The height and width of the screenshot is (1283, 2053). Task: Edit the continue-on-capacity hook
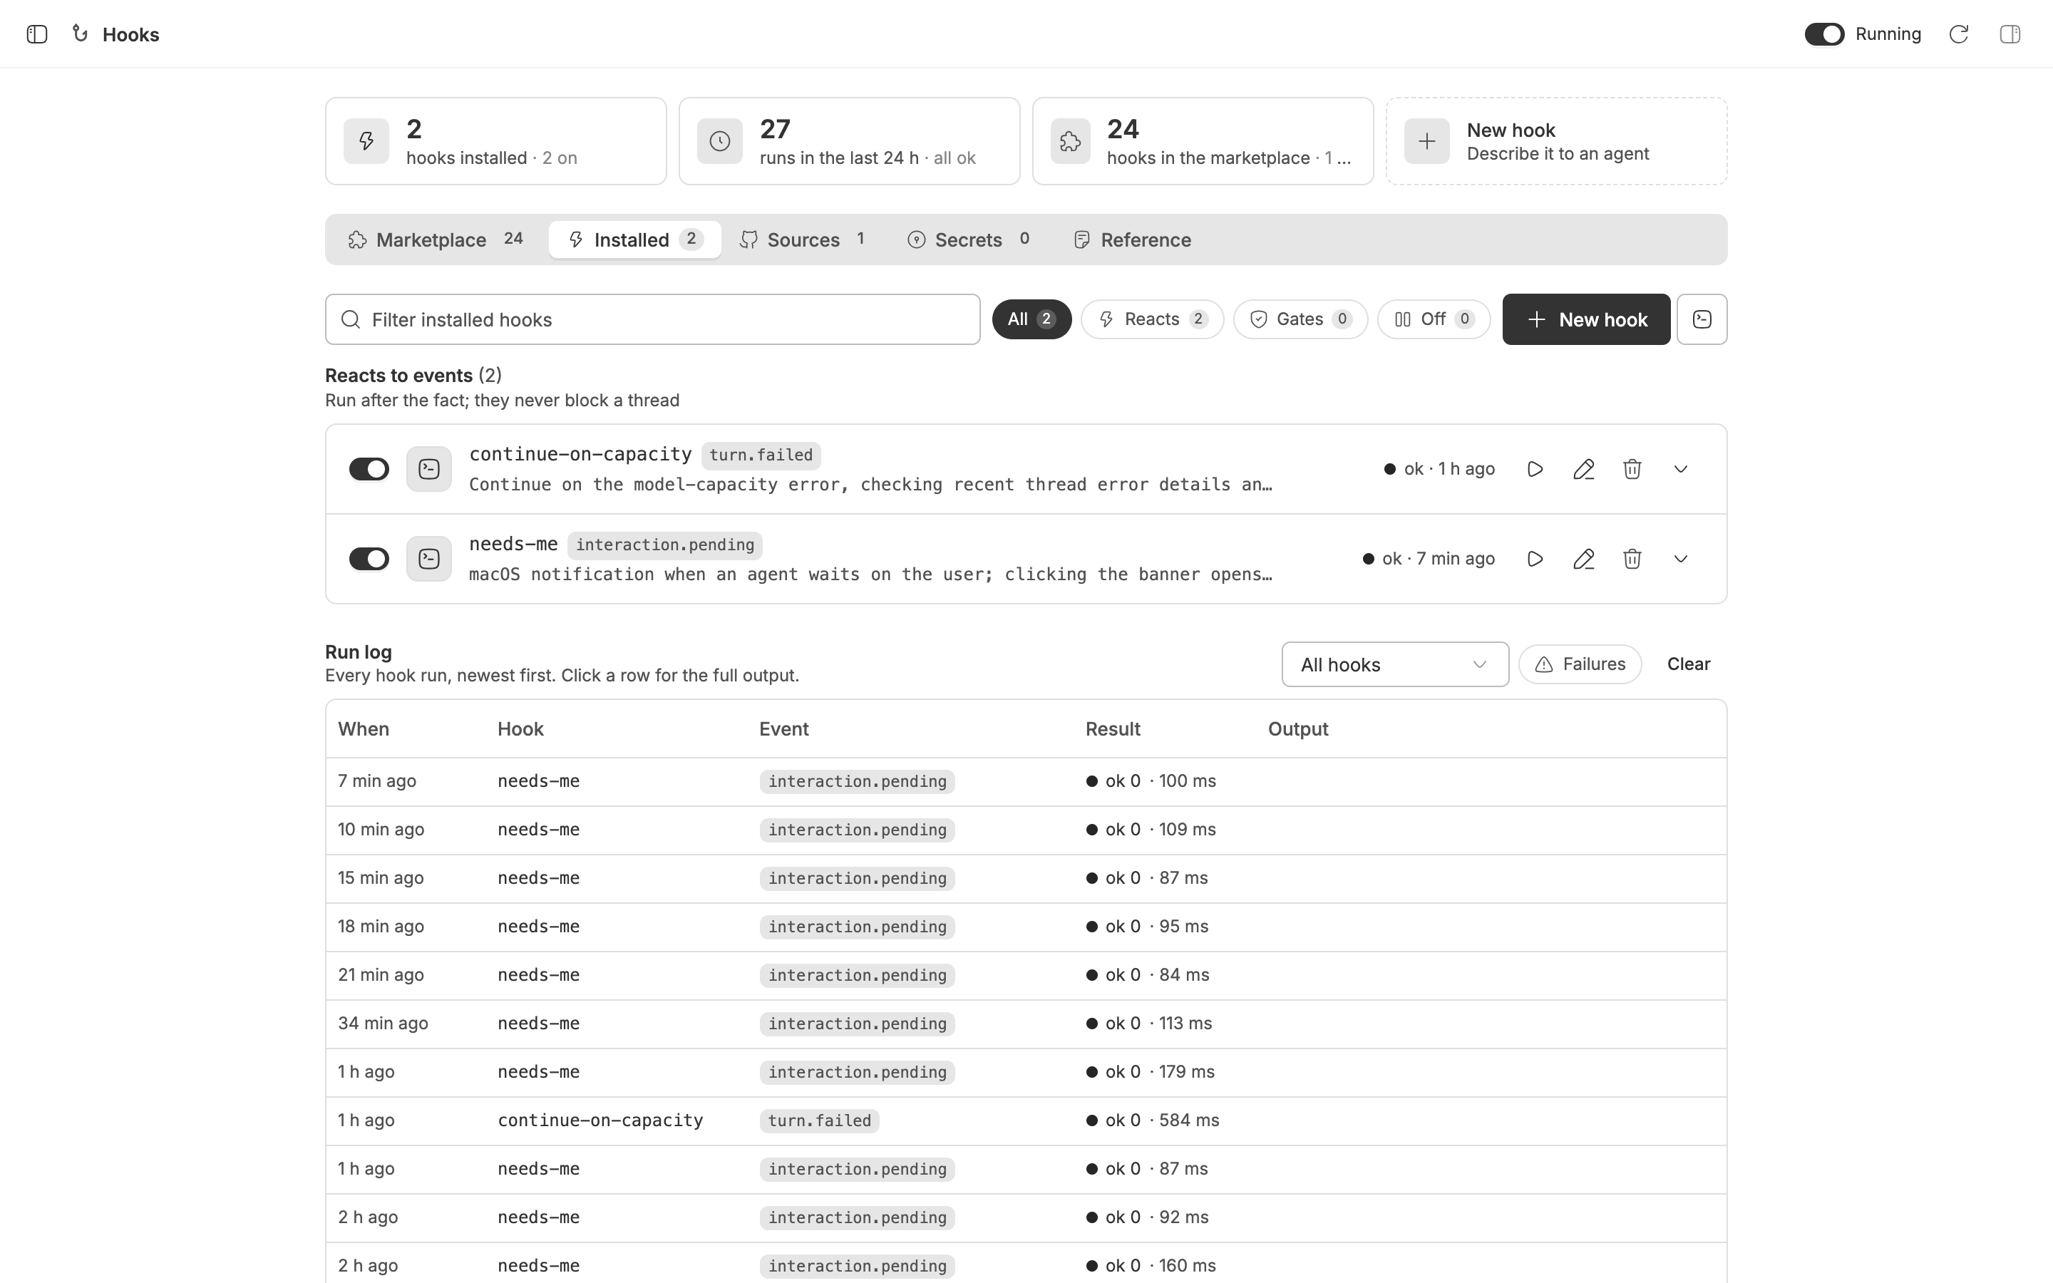tap(1583, 469)
